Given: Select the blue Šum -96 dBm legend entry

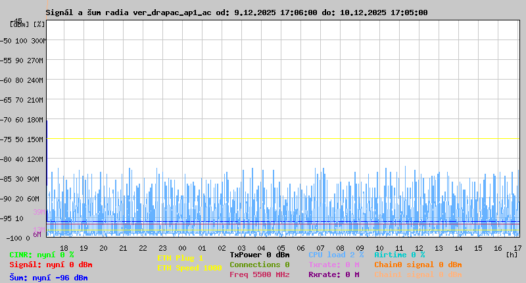Looking at the screenshot, I should coord(48,278).
